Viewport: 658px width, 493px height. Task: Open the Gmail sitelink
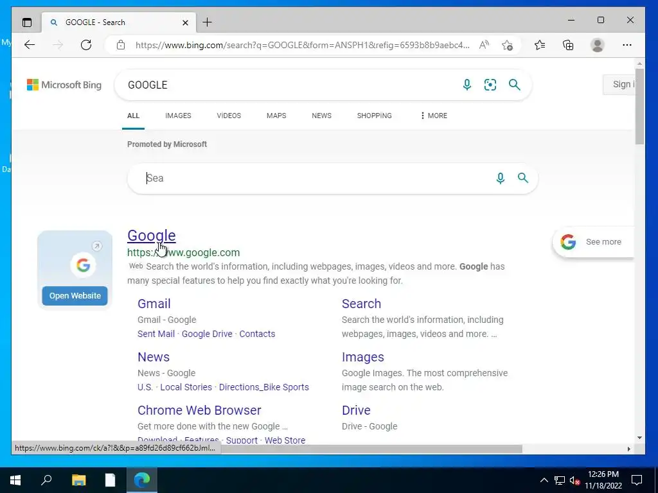click(x=154, y=304)
